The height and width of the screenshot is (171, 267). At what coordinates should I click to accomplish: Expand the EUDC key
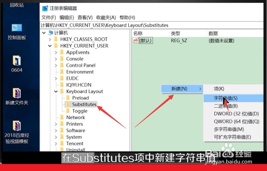(56, 79)
